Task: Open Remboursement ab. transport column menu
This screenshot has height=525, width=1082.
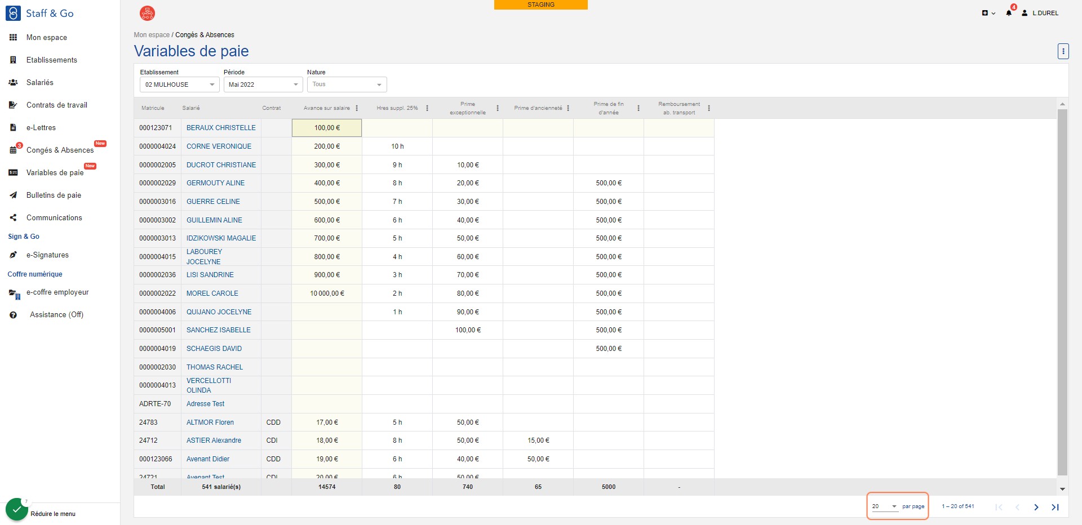Action: click(x=709, y=108)
